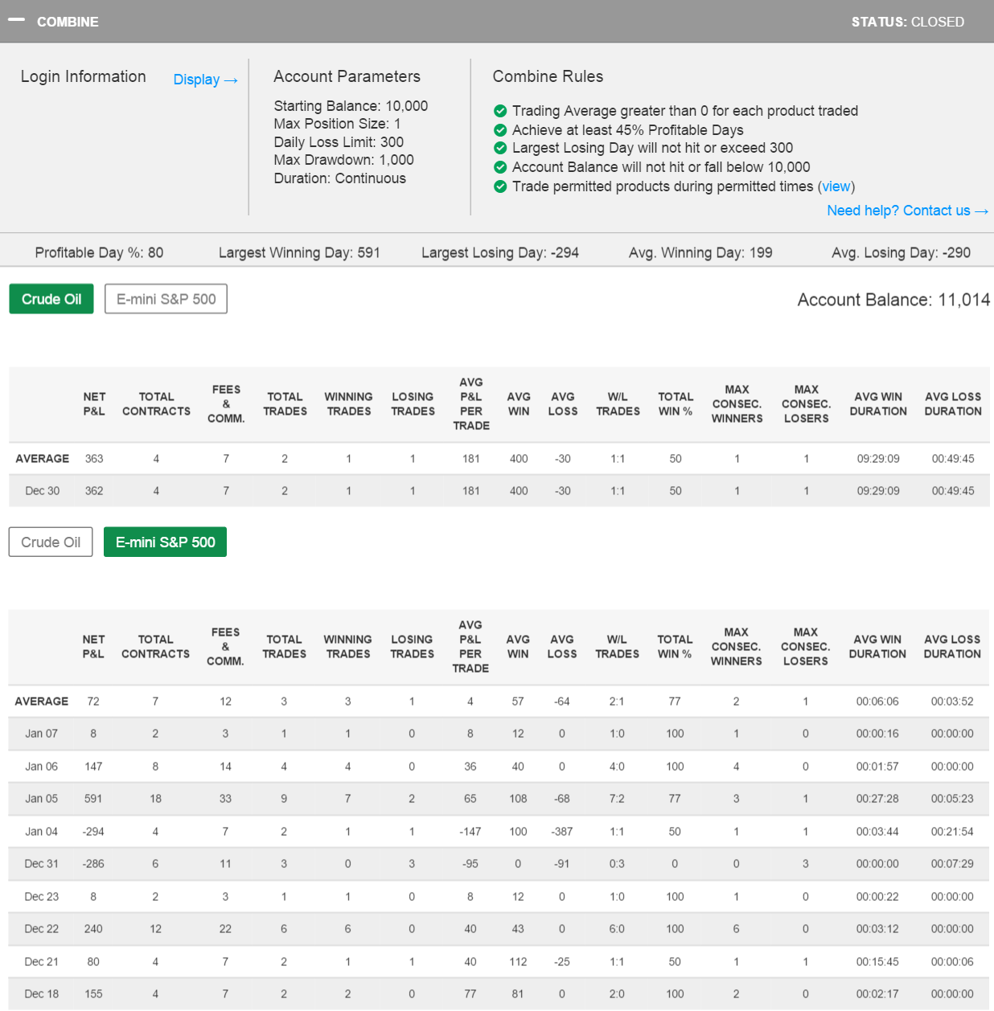Click the Jan 04 row date cell

coord(41,832)
